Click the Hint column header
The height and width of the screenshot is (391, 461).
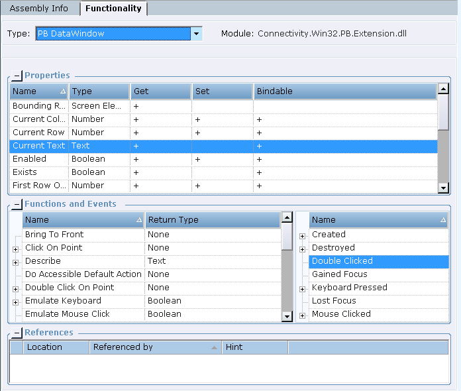coord(255,347)
